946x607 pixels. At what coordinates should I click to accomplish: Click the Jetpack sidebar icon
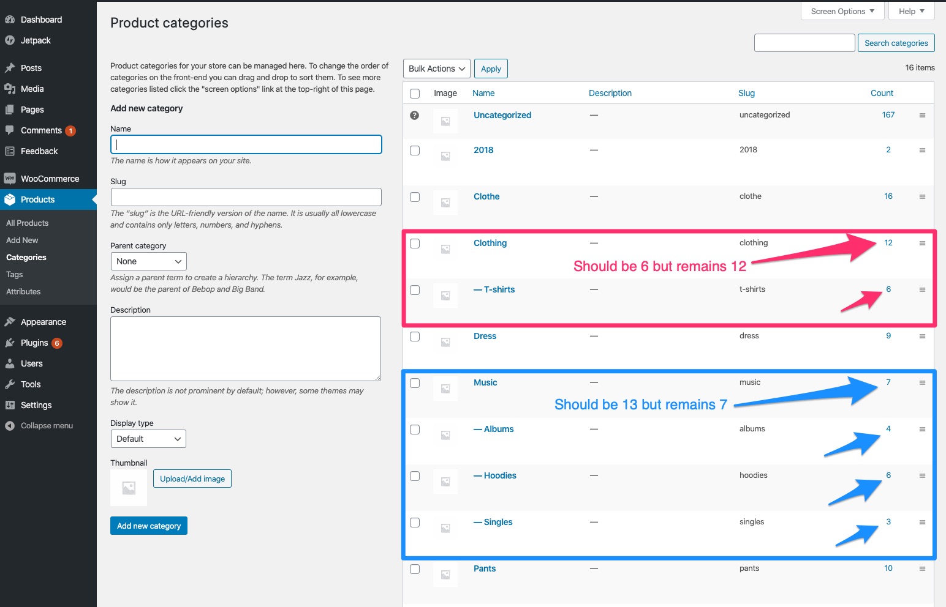point(10,40)
